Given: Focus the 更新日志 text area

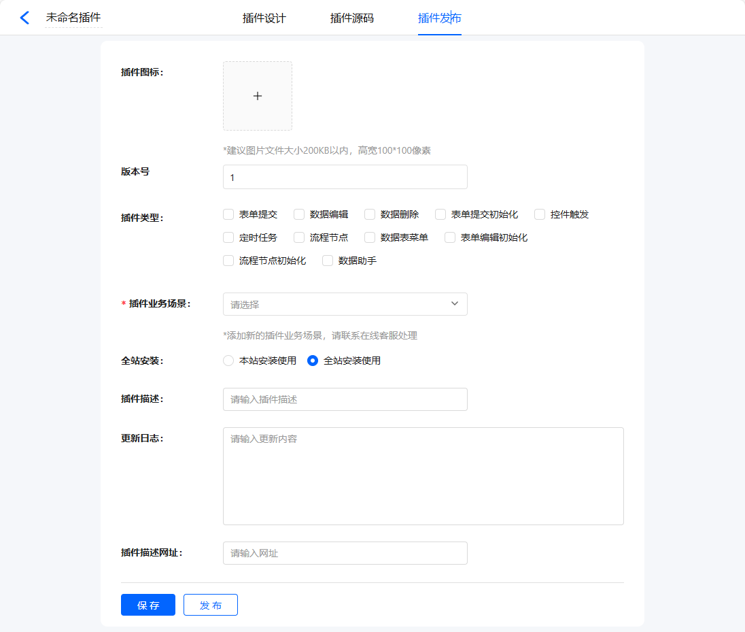Looking at the screenshot, I should [x=423, y=476].
